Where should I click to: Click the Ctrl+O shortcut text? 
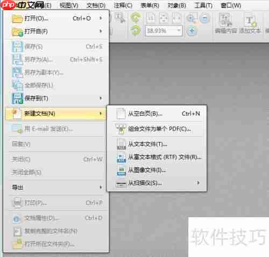pyautogui.click(x=82, y=18)
